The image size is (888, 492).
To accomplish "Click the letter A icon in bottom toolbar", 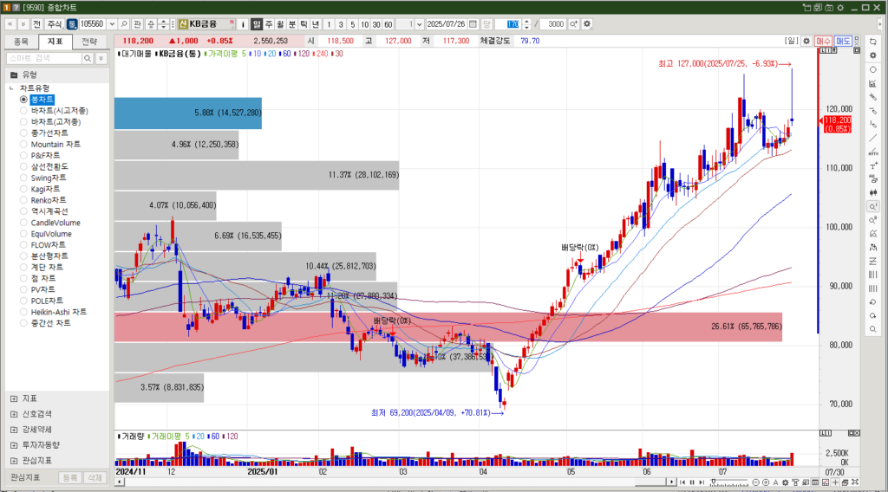I will [775, 482].
